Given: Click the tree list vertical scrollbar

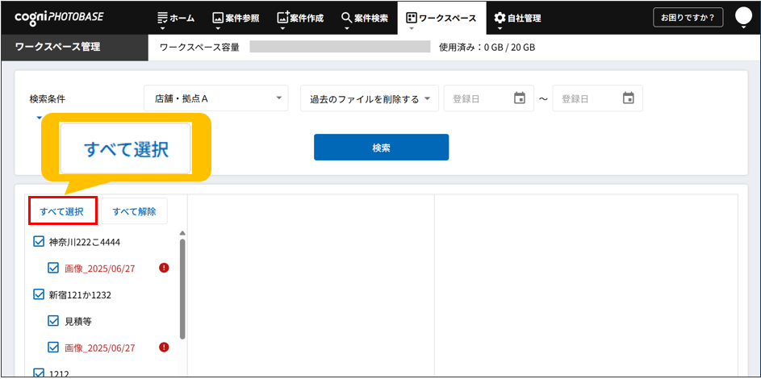Looking at the screenshot, I should coord(183,289).
